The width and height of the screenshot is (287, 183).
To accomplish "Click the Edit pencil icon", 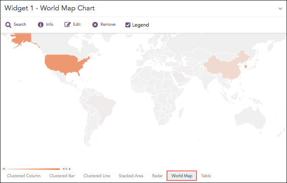I will tap(68, 24).
